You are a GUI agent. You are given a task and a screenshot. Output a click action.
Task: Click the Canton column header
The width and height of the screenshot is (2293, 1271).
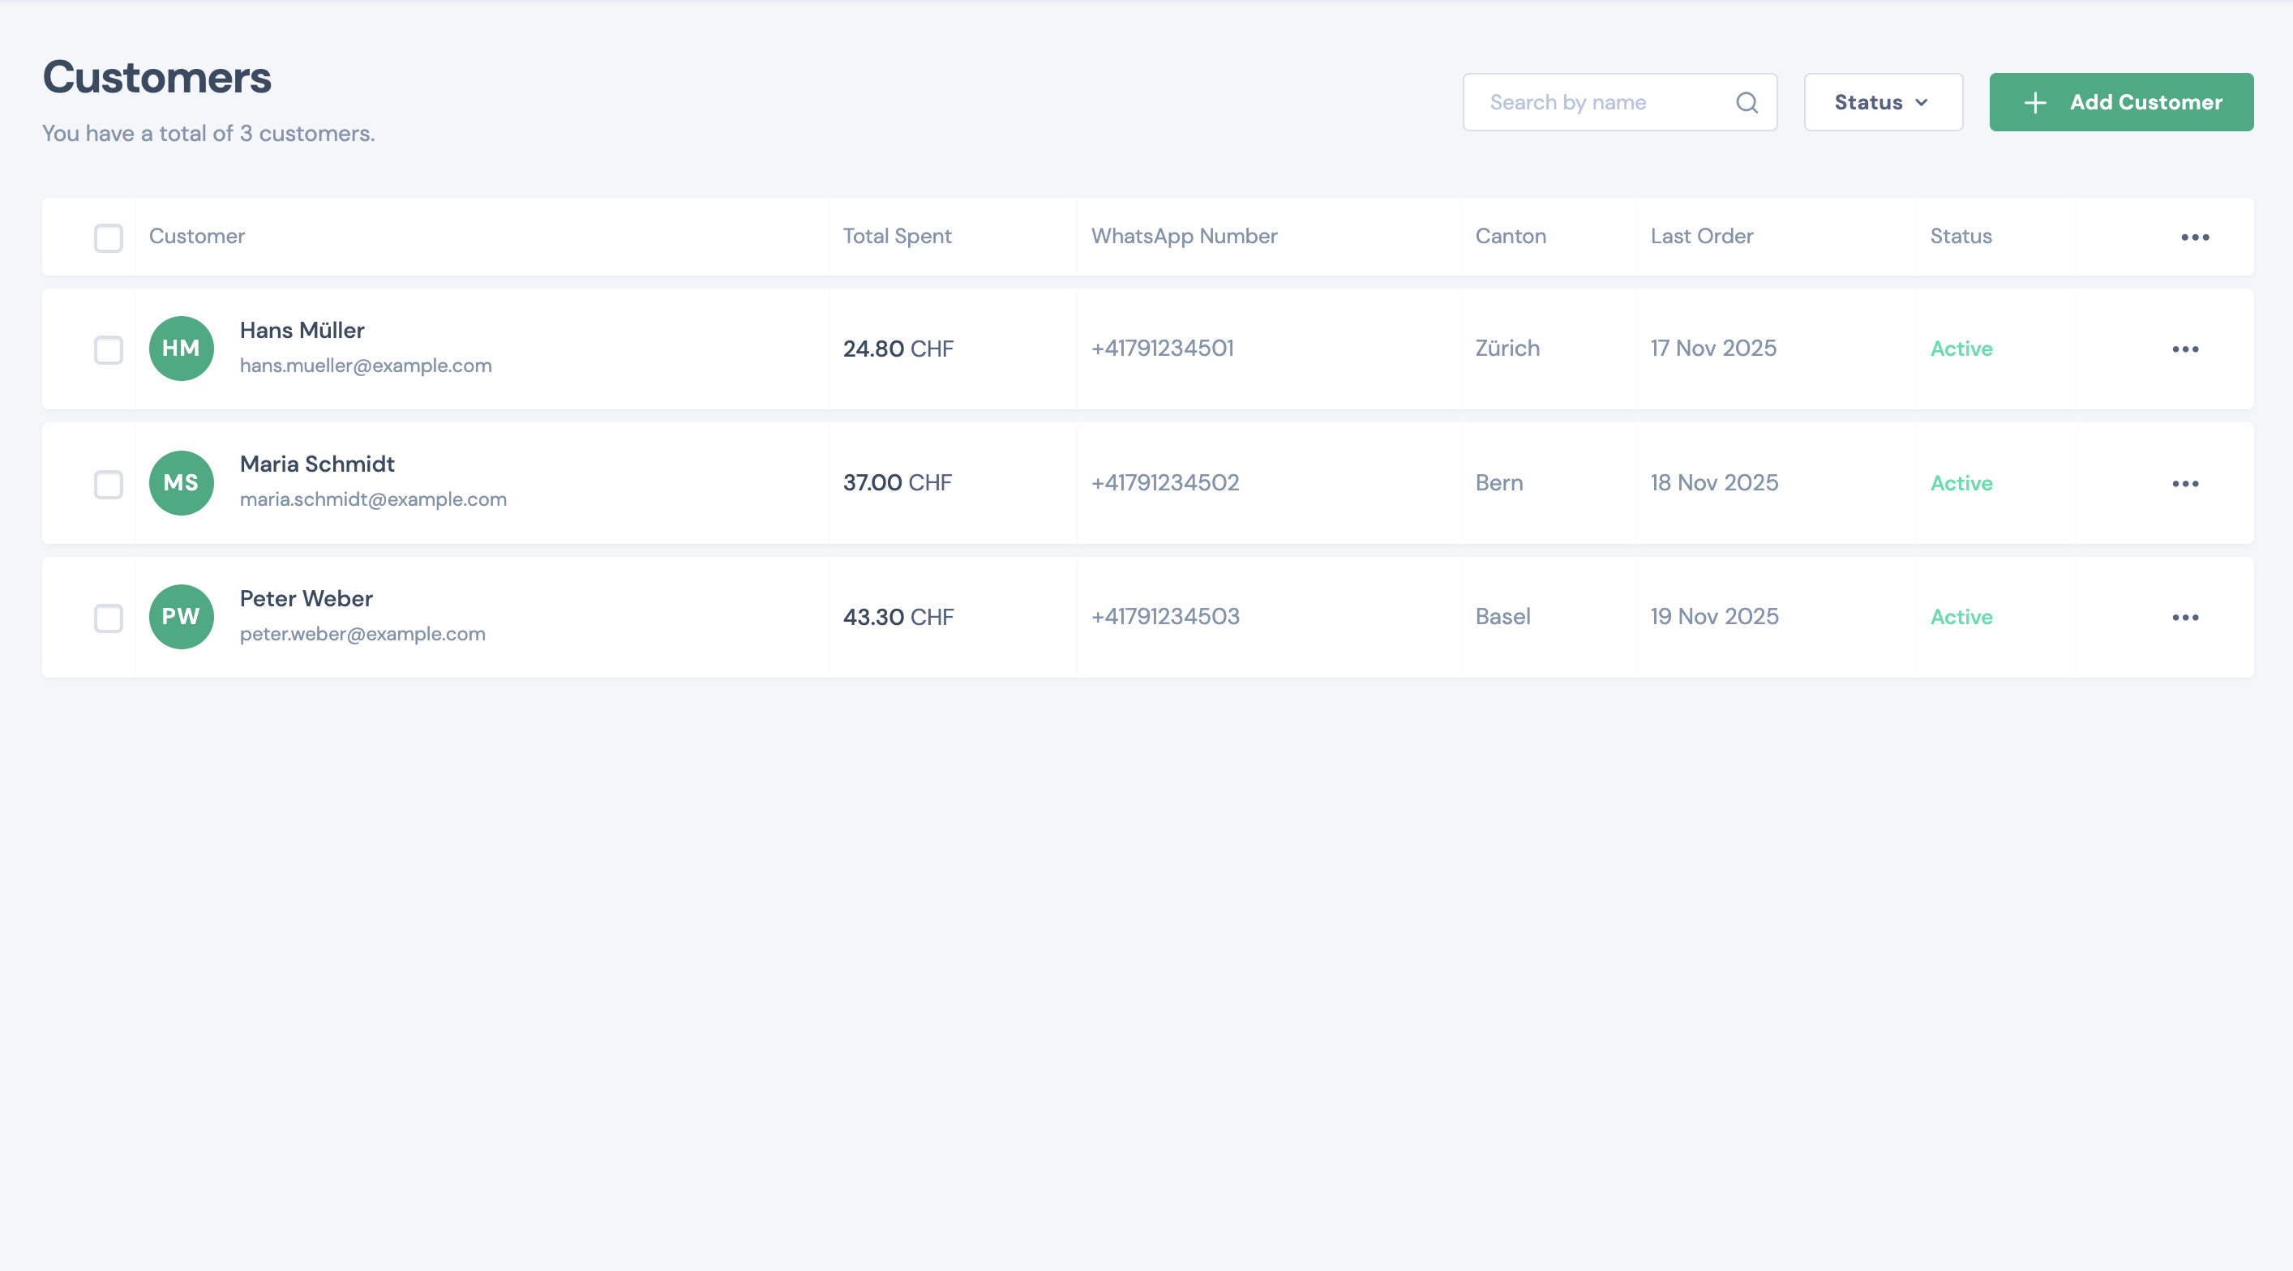point(1510,236)
